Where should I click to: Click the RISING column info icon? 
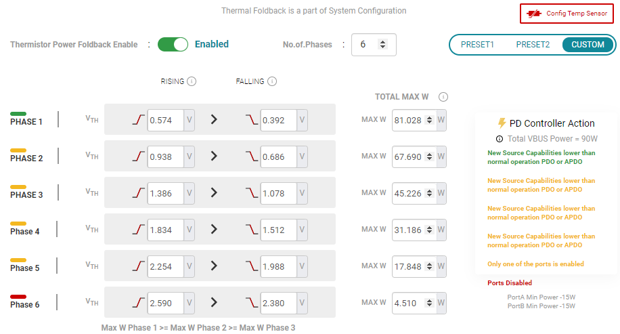point(192,81)
